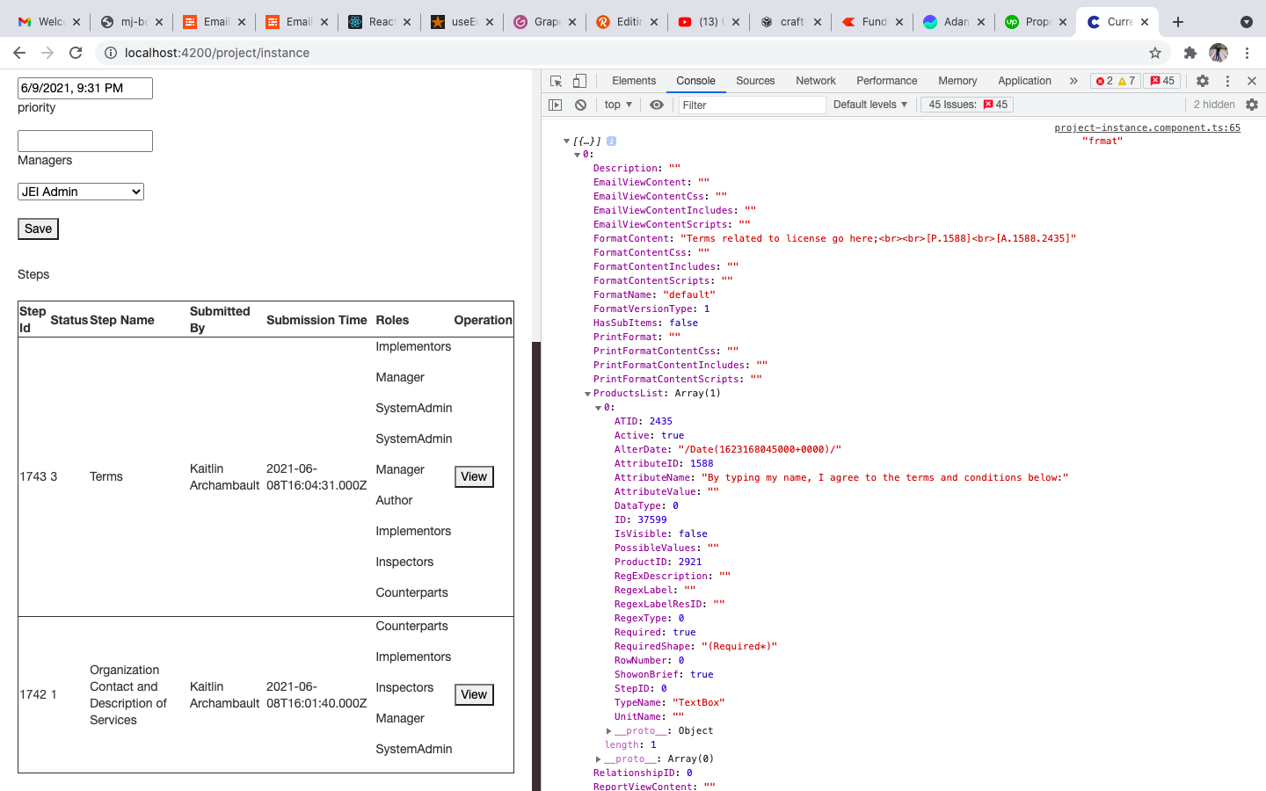Clear the console with the clear icon
The width and height of the screenshot is (1266, 791).
pyautogui.click(x=580, y=105)
